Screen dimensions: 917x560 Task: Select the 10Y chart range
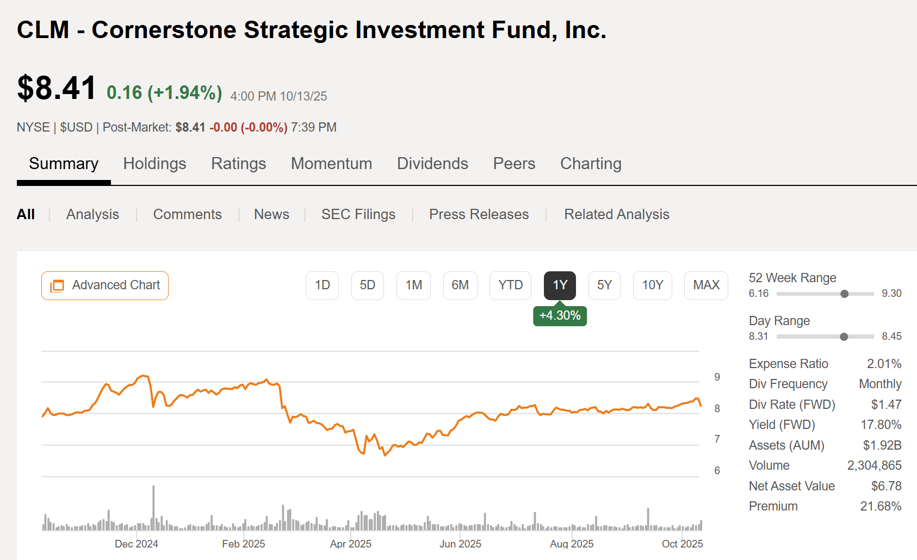652,285
